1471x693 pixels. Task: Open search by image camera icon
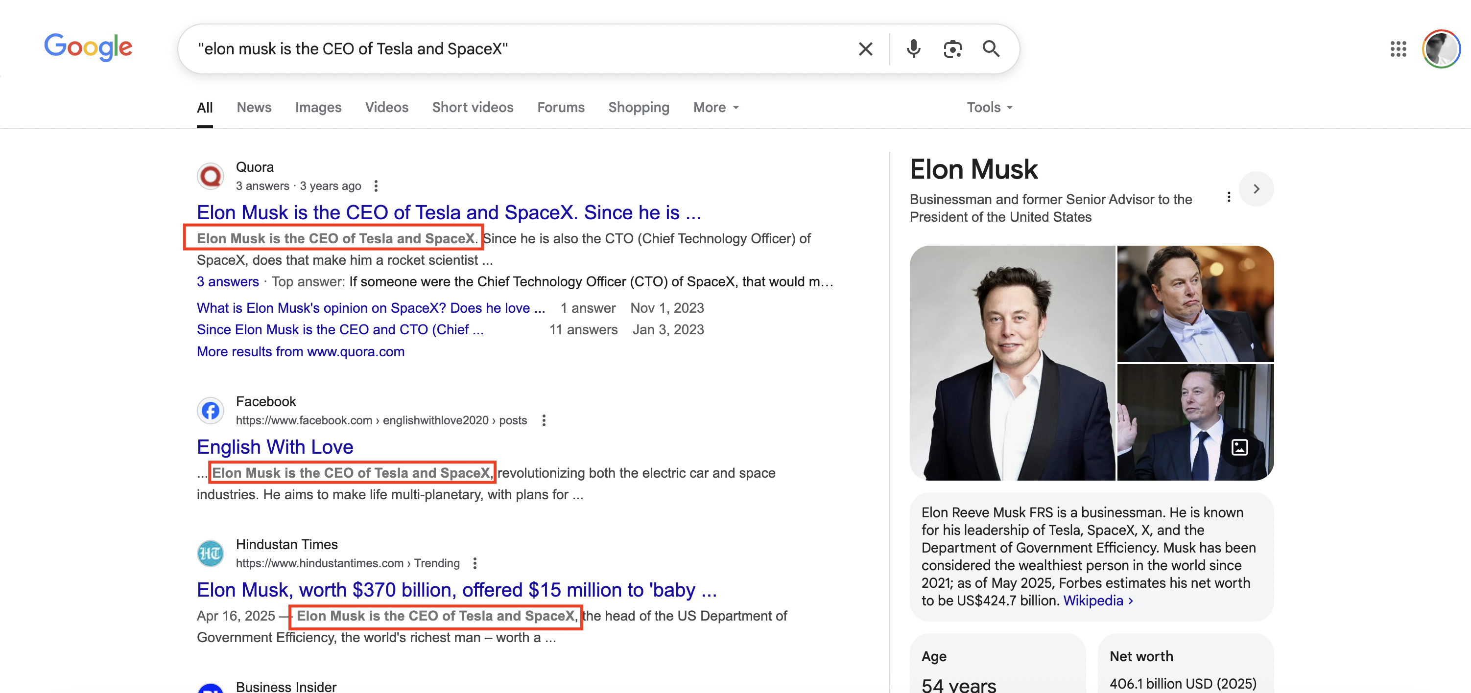952,49
